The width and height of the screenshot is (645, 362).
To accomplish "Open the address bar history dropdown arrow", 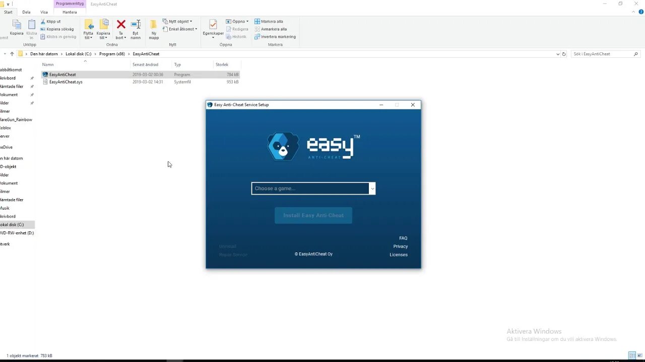I will pos(557,54).
